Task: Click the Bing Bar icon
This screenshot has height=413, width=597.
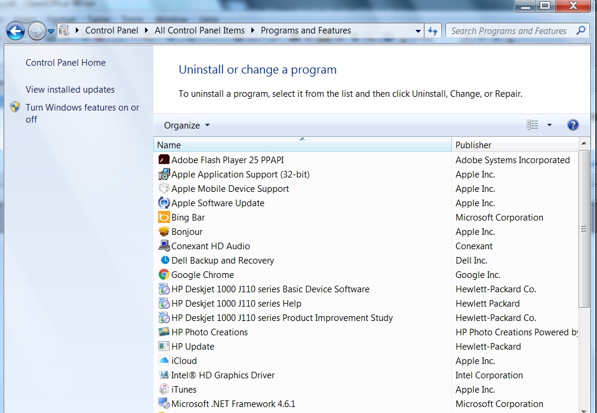Action: tap(164, 218)
